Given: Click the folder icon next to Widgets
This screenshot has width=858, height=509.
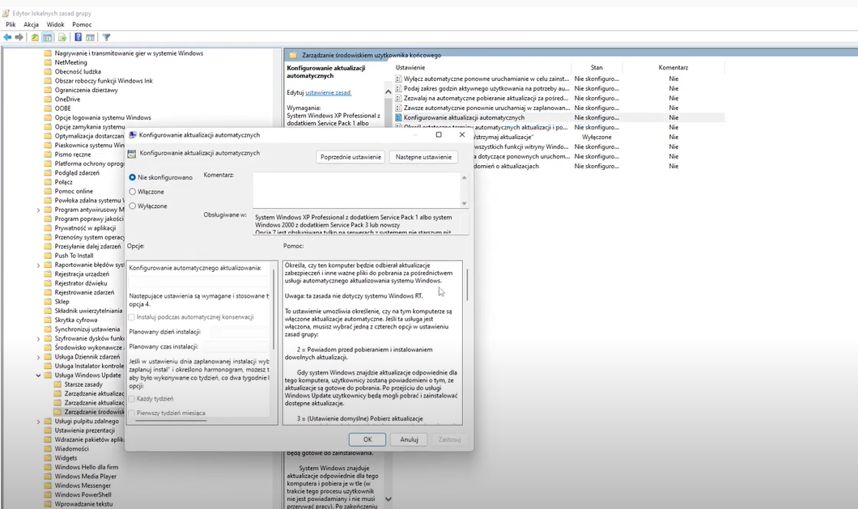Looking at the screenshot, I should click(48, 458).
